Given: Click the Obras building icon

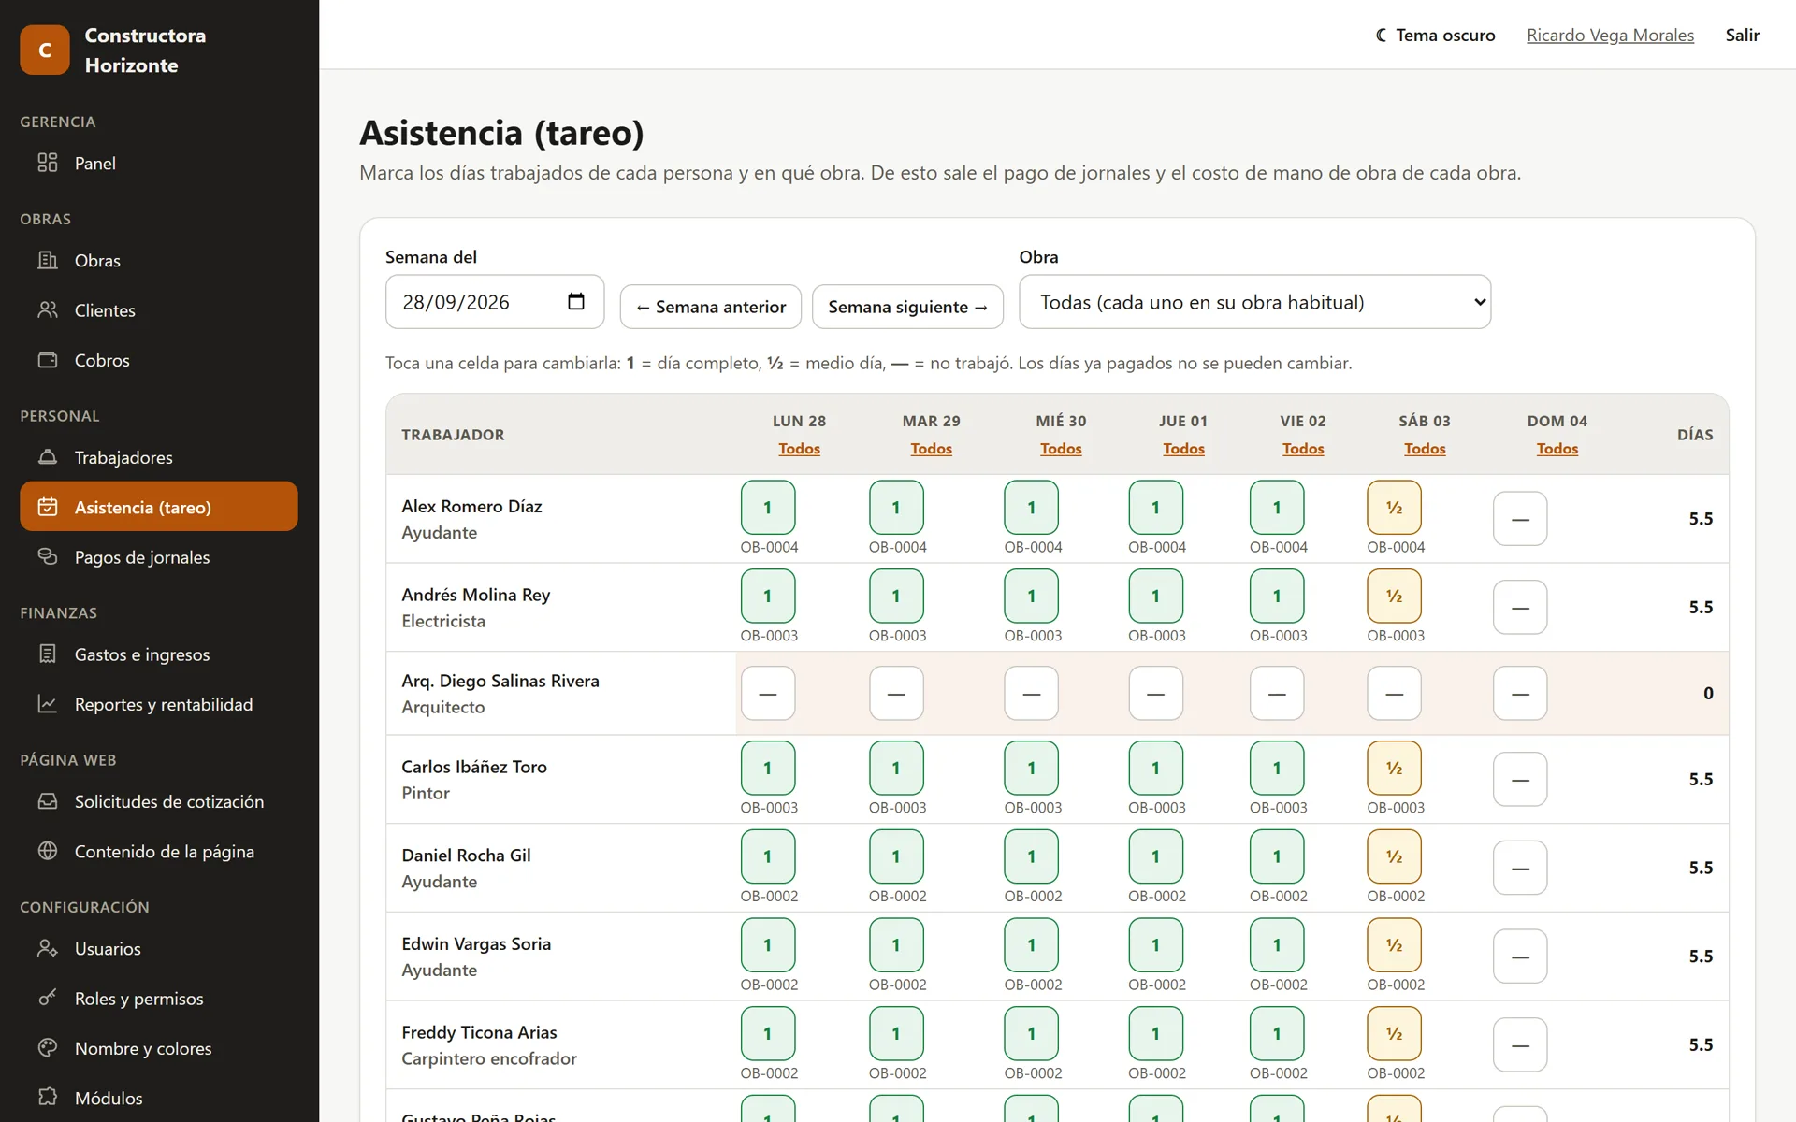Looking at the screenshot, I should (x=48, y=260).
